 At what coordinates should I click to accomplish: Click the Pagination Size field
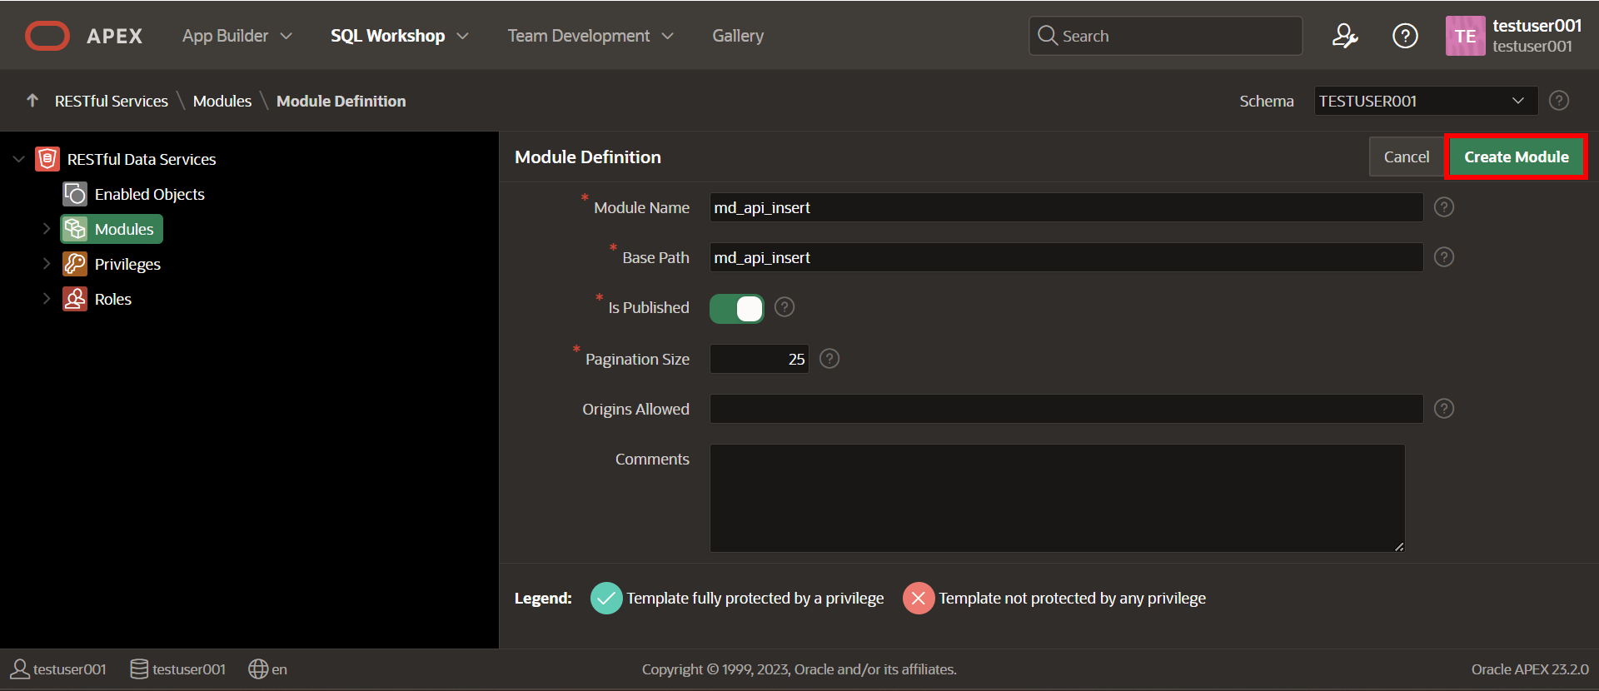(x=759, y=359)
